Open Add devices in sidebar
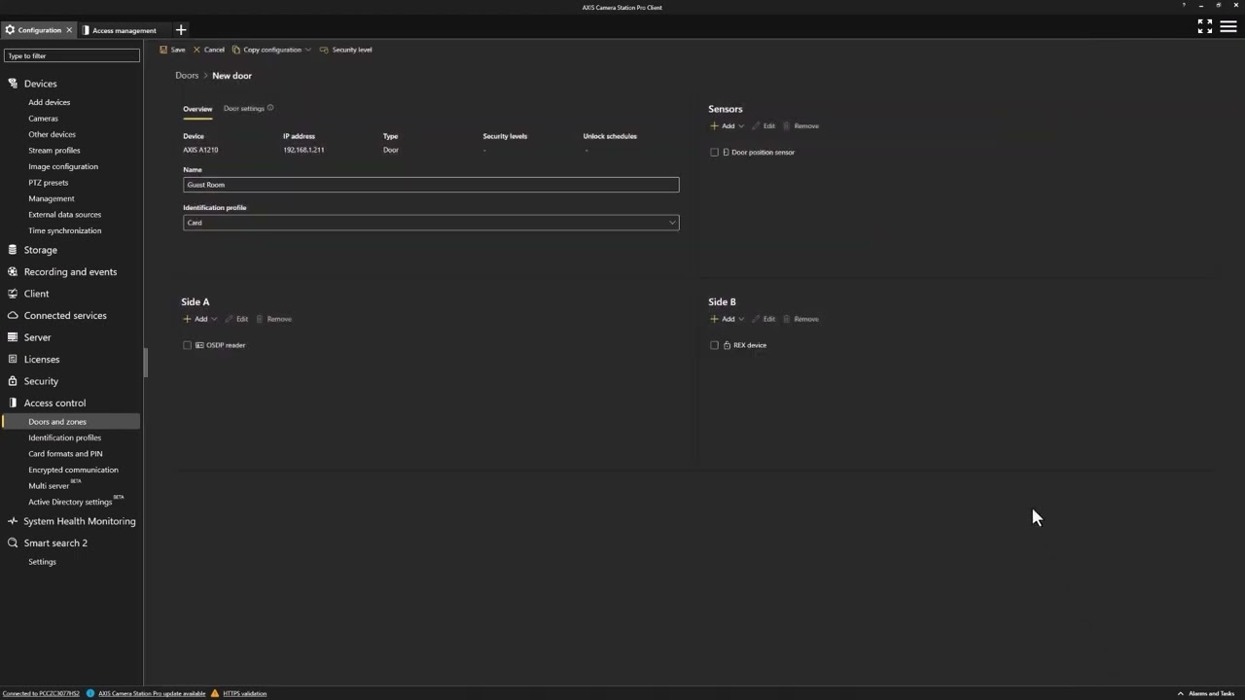Screen dimensions: 1245x700 point(50,102)
